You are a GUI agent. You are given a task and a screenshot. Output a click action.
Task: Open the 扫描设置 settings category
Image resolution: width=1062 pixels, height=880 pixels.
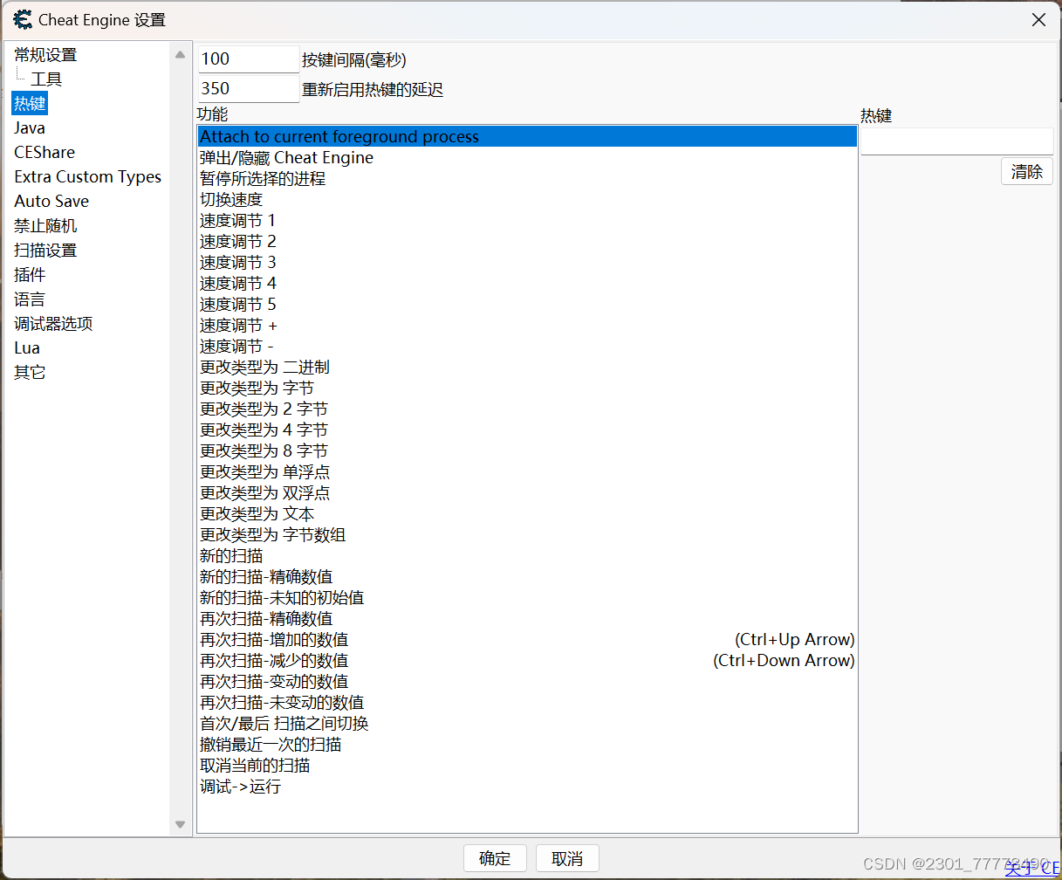(x=45, y=251)
